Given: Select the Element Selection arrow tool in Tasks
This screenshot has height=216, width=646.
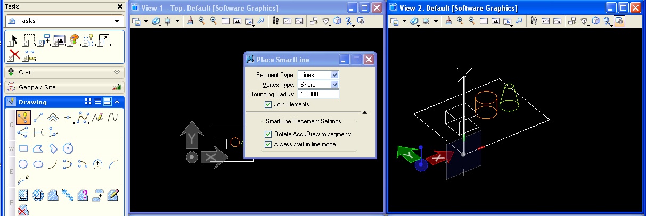Looking at the screenshot, I should [14, 39].
